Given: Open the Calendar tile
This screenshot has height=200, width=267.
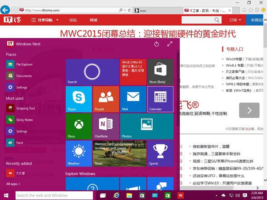Looking at the screenshot, I should pyautogui.click(x=160, y=99).
